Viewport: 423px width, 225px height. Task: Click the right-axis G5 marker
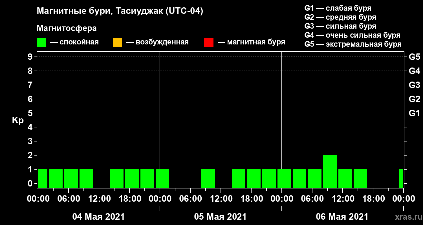(x=414, y=57)
